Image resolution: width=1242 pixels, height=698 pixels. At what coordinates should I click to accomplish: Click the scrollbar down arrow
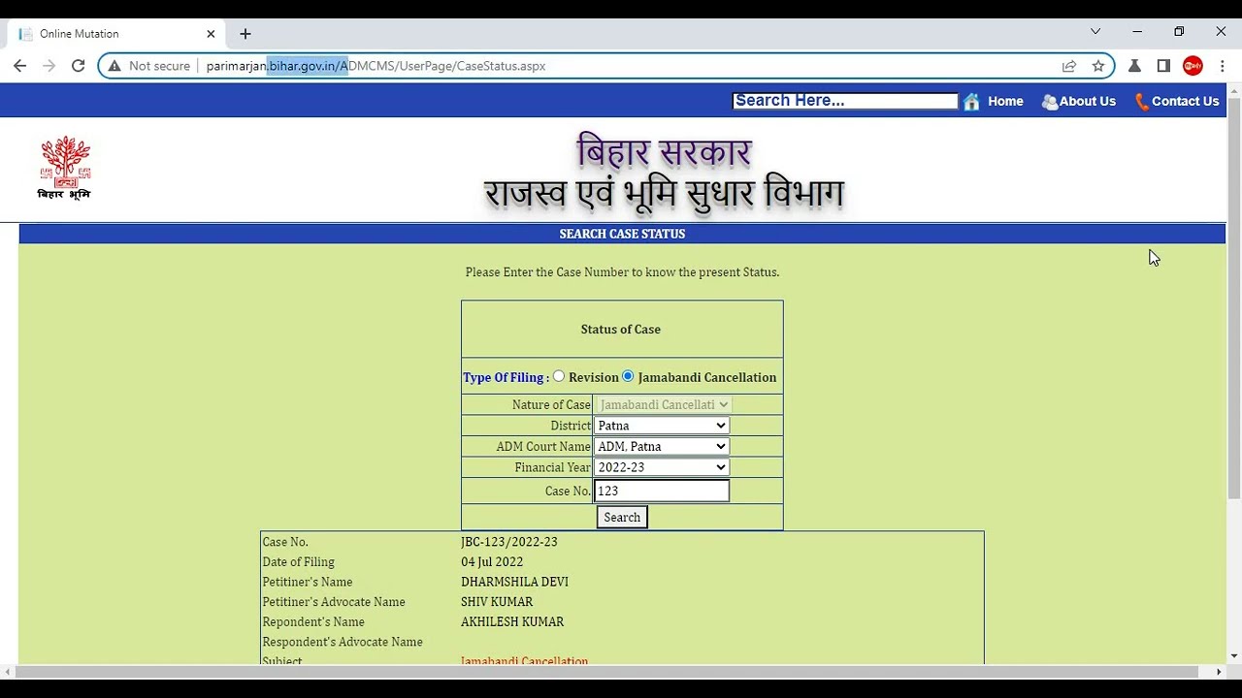click(1234, 656)
